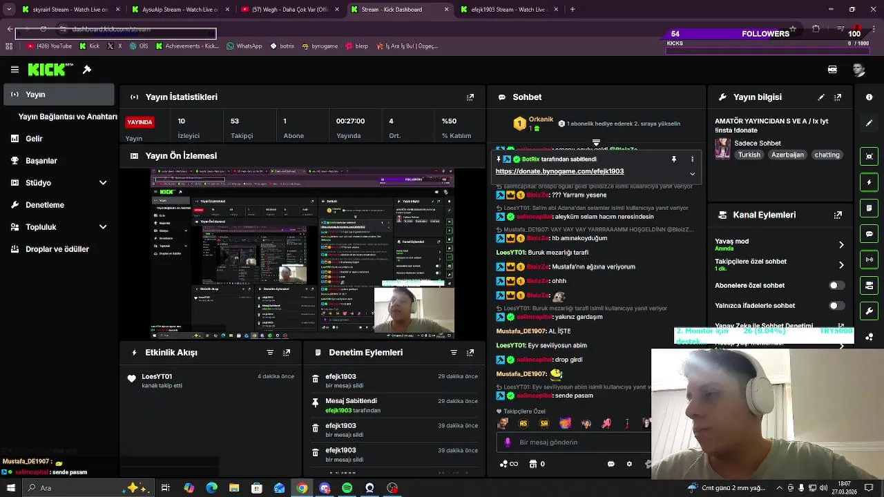This screenshot has width=884, height=497.
Task: Pop out the Yayın bilgisi panel
Action: coord(838,97)
